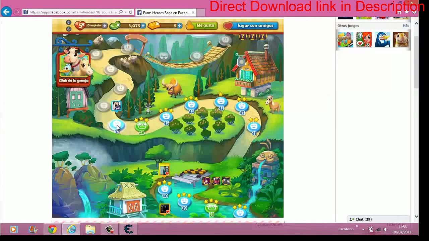Viewport: 429px width, 241px height.
Task: Click the Escritorio toolbar on the taskbar
Action: [346, 229]
